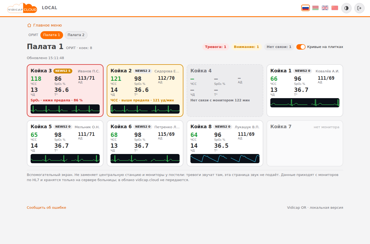The width and height of the screenshot is (370, 244).
Task: Open the ECG waveform on Койка 2
Action: [x=145, y=109]
